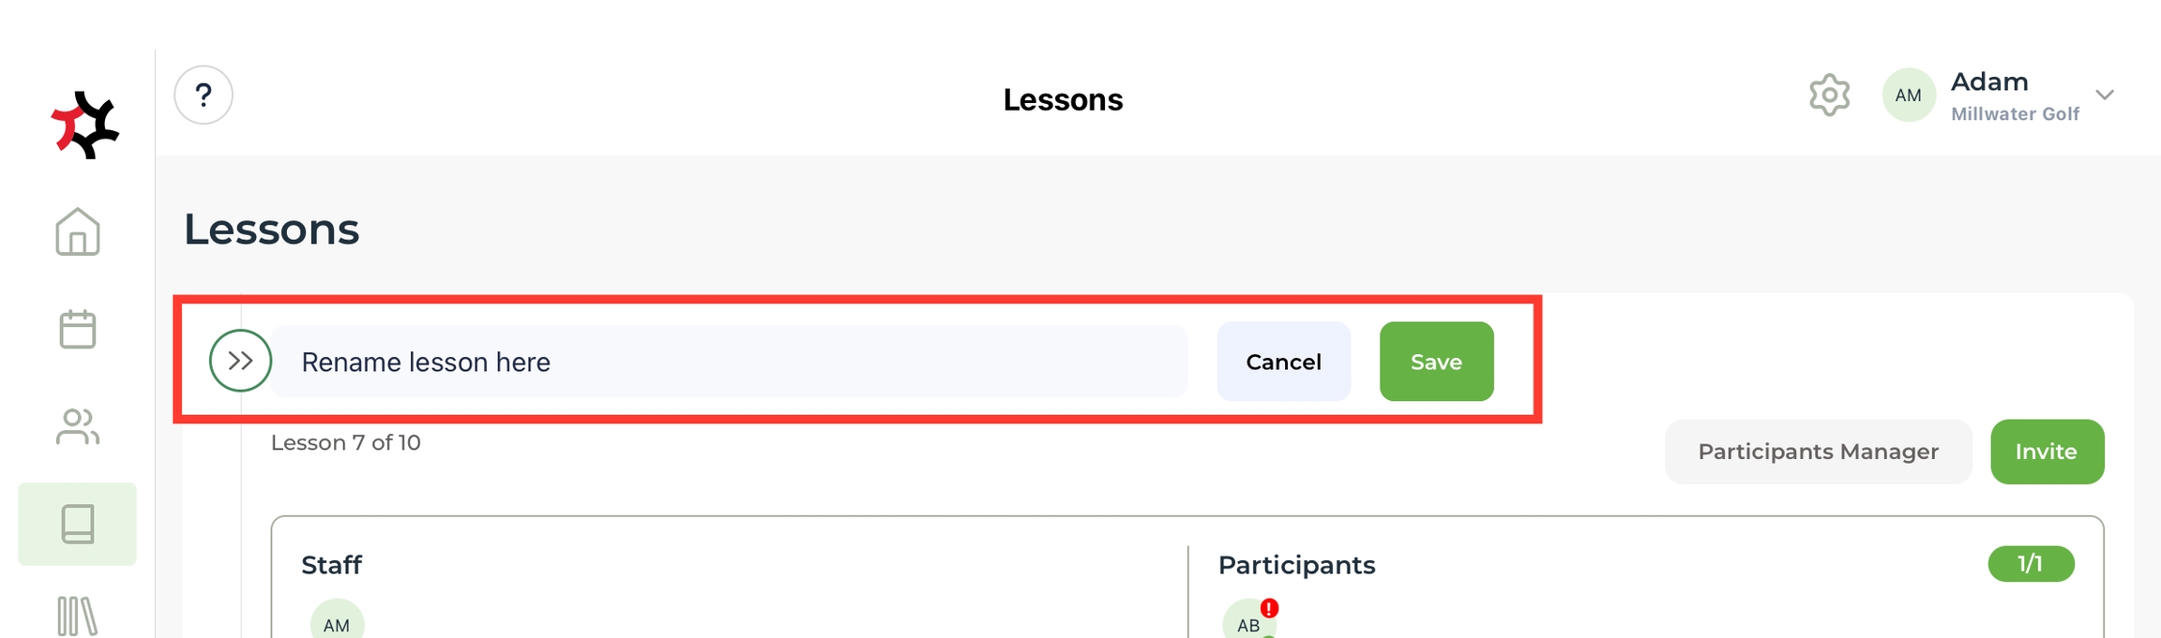This screenshot has width=2161, height=638.
Task: Open the settings gear icon
Action: click(x=1828, y=96)
